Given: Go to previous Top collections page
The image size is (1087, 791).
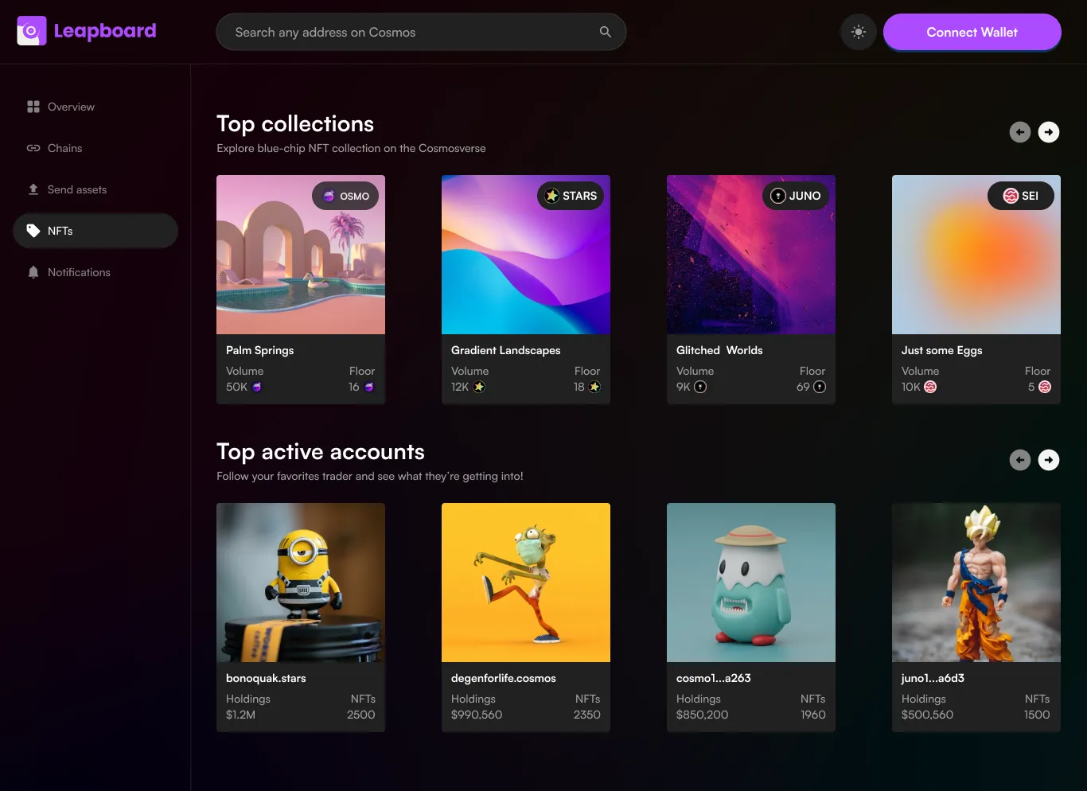Looking at the screenshot, I should (x=1020, y=132).
